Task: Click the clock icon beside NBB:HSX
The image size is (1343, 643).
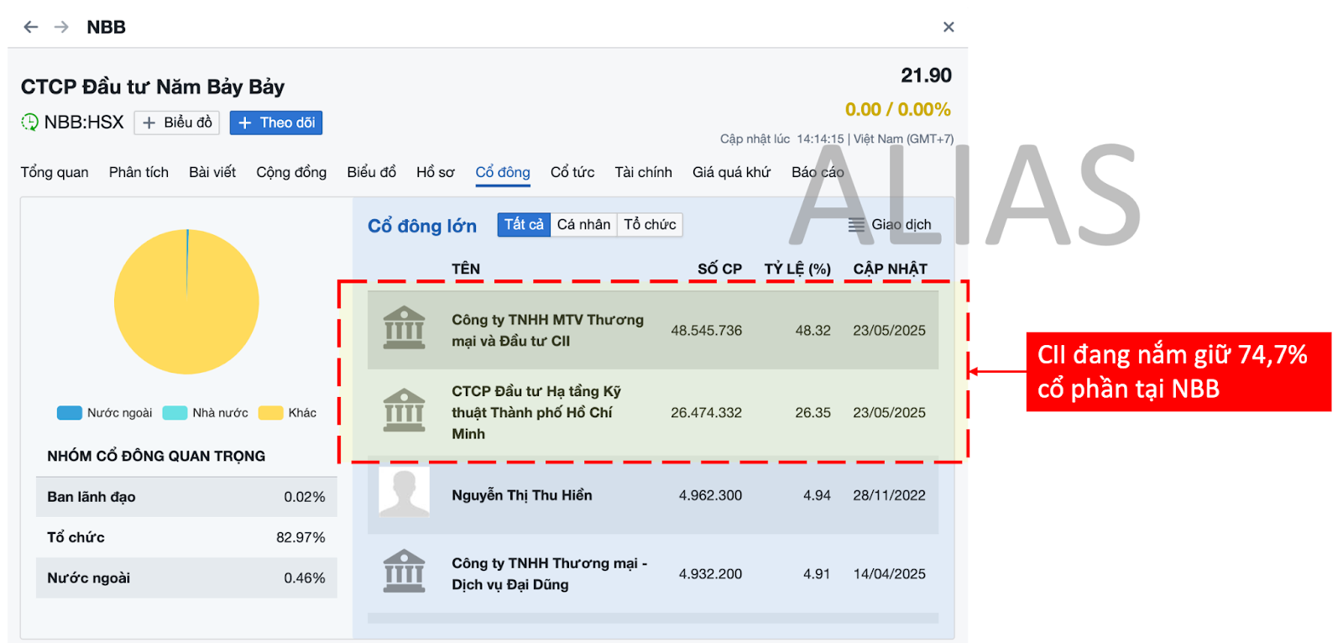Action: (29, 123)
